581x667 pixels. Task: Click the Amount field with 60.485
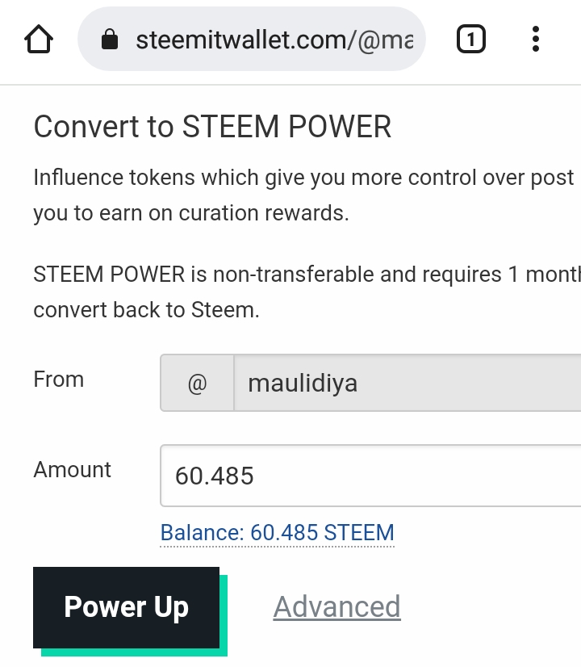370,476
